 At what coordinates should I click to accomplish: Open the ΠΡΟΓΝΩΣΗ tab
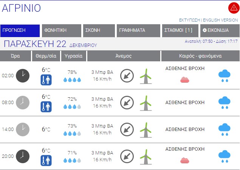click(x=20, y=31)
